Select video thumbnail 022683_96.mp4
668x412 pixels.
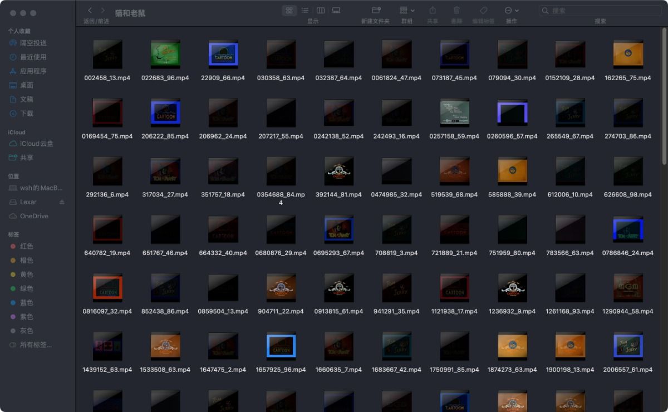(165, 54)
